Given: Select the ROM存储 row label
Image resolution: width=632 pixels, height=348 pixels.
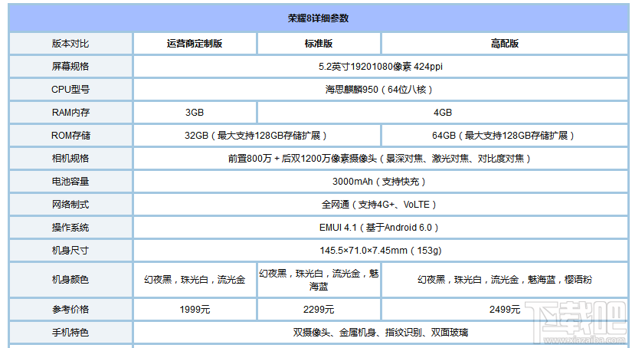Looking at the screenshot, I should [x=70, y=136].
